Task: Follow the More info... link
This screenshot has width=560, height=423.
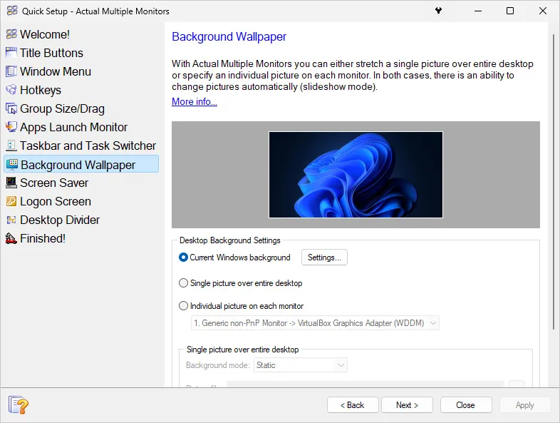Action: click(195, 101)
